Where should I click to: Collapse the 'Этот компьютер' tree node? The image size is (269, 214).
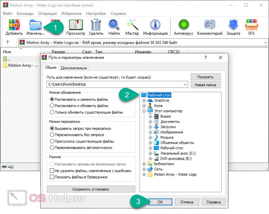pyautogui.click(x=144, y=111)
